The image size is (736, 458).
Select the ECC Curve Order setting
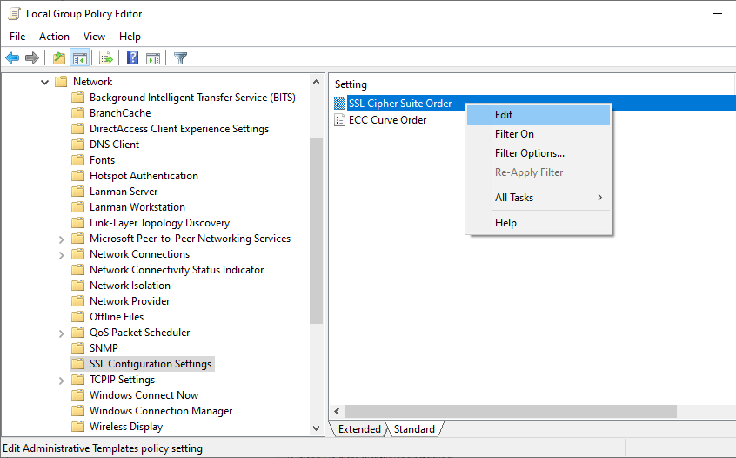[387, 120]
